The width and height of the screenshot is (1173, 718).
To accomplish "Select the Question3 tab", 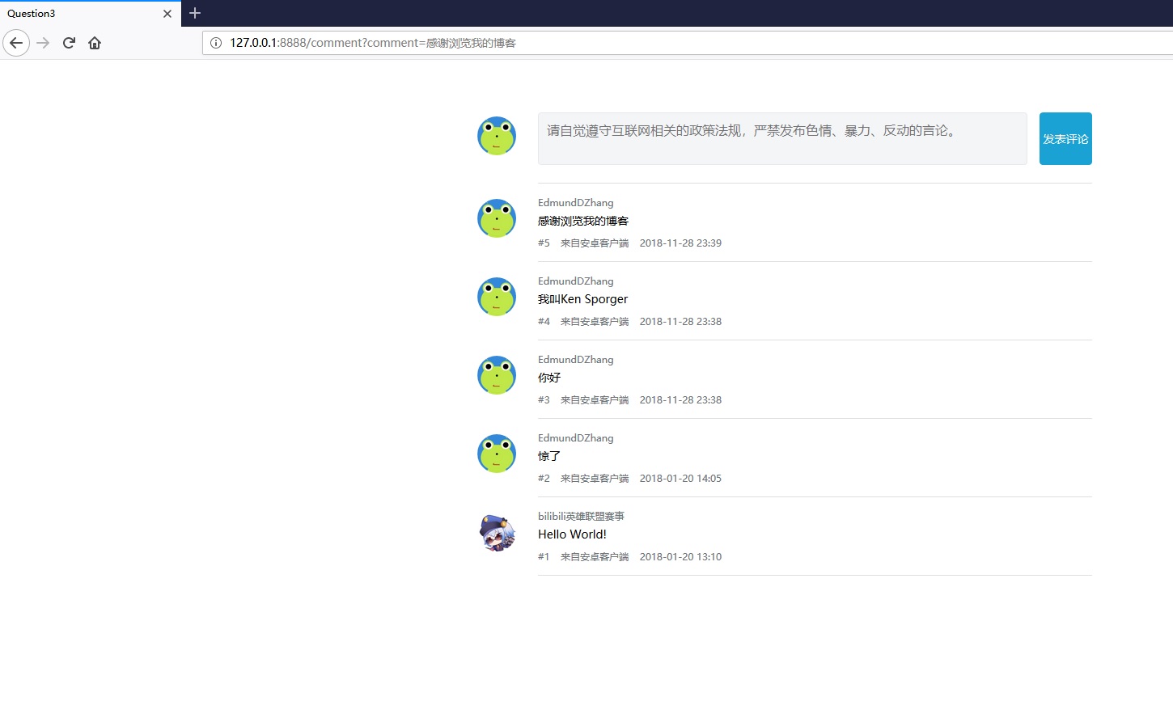I will click(89, 14).
